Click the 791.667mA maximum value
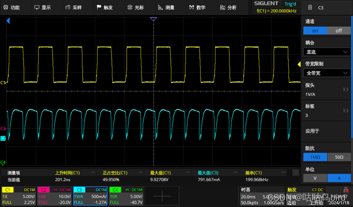The image size is (353, 207). pyautogui.click(x=209, y=180)
